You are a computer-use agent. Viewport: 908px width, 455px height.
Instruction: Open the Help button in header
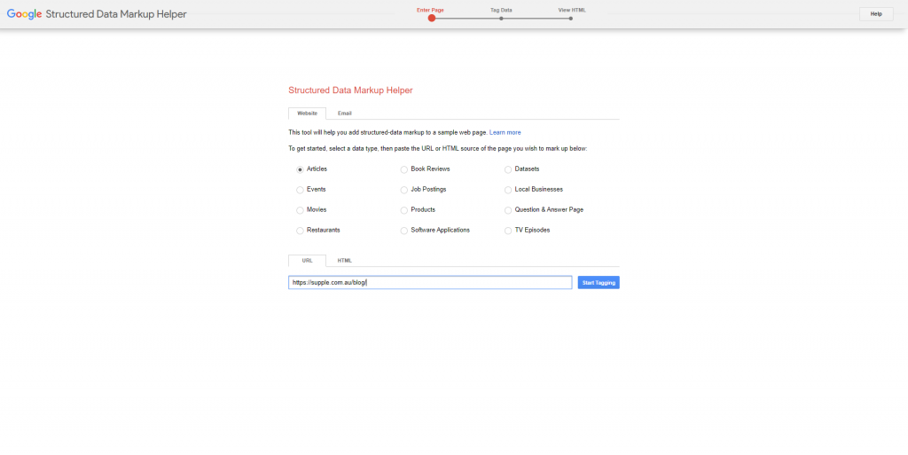876,14
